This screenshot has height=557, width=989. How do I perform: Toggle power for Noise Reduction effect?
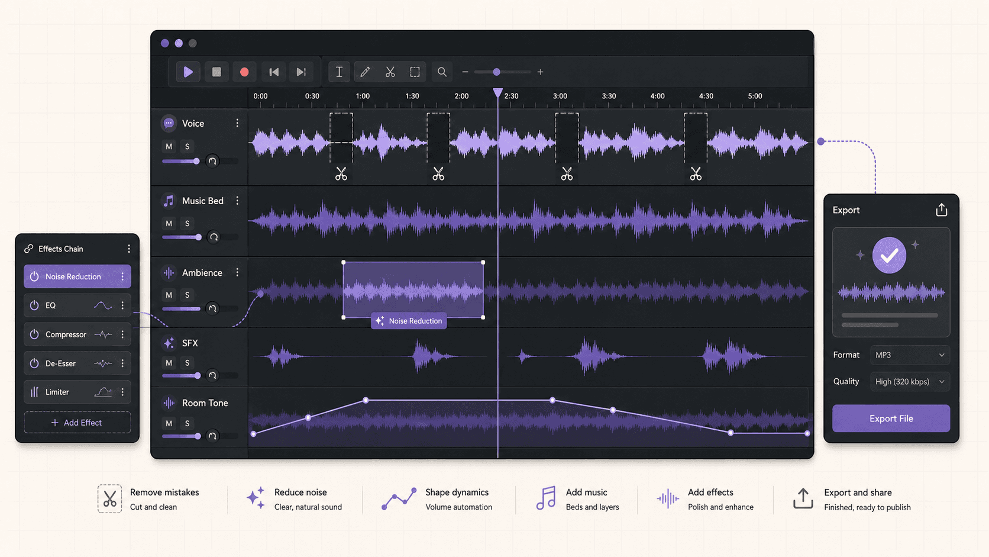[34, 276]
